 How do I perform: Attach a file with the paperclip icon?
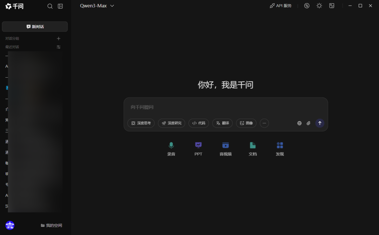(x=308, y=123)
